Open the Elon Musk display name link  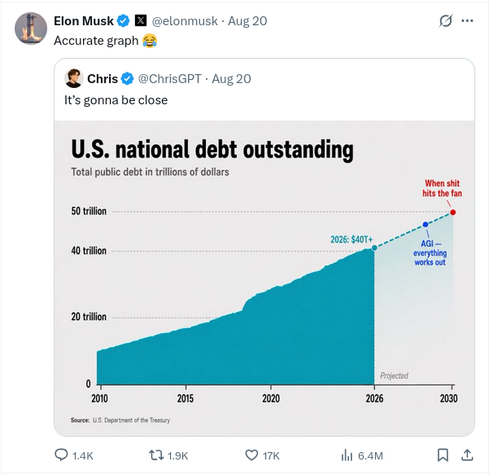84,21
